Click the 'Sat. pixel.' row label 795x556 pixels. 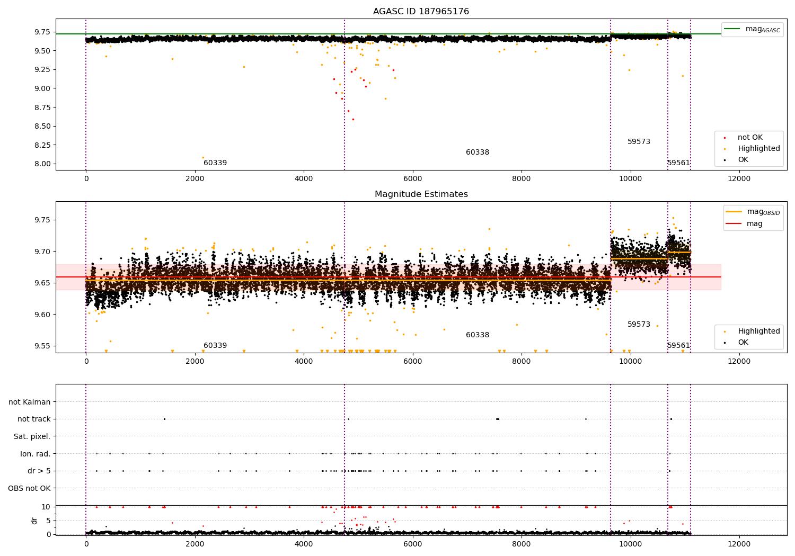pyautogui.click(x=32, y=436)
